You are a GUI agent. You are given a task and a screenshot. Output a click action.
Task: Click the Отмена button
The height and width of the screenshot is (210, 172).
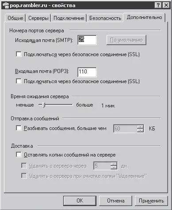pos(115,201)
